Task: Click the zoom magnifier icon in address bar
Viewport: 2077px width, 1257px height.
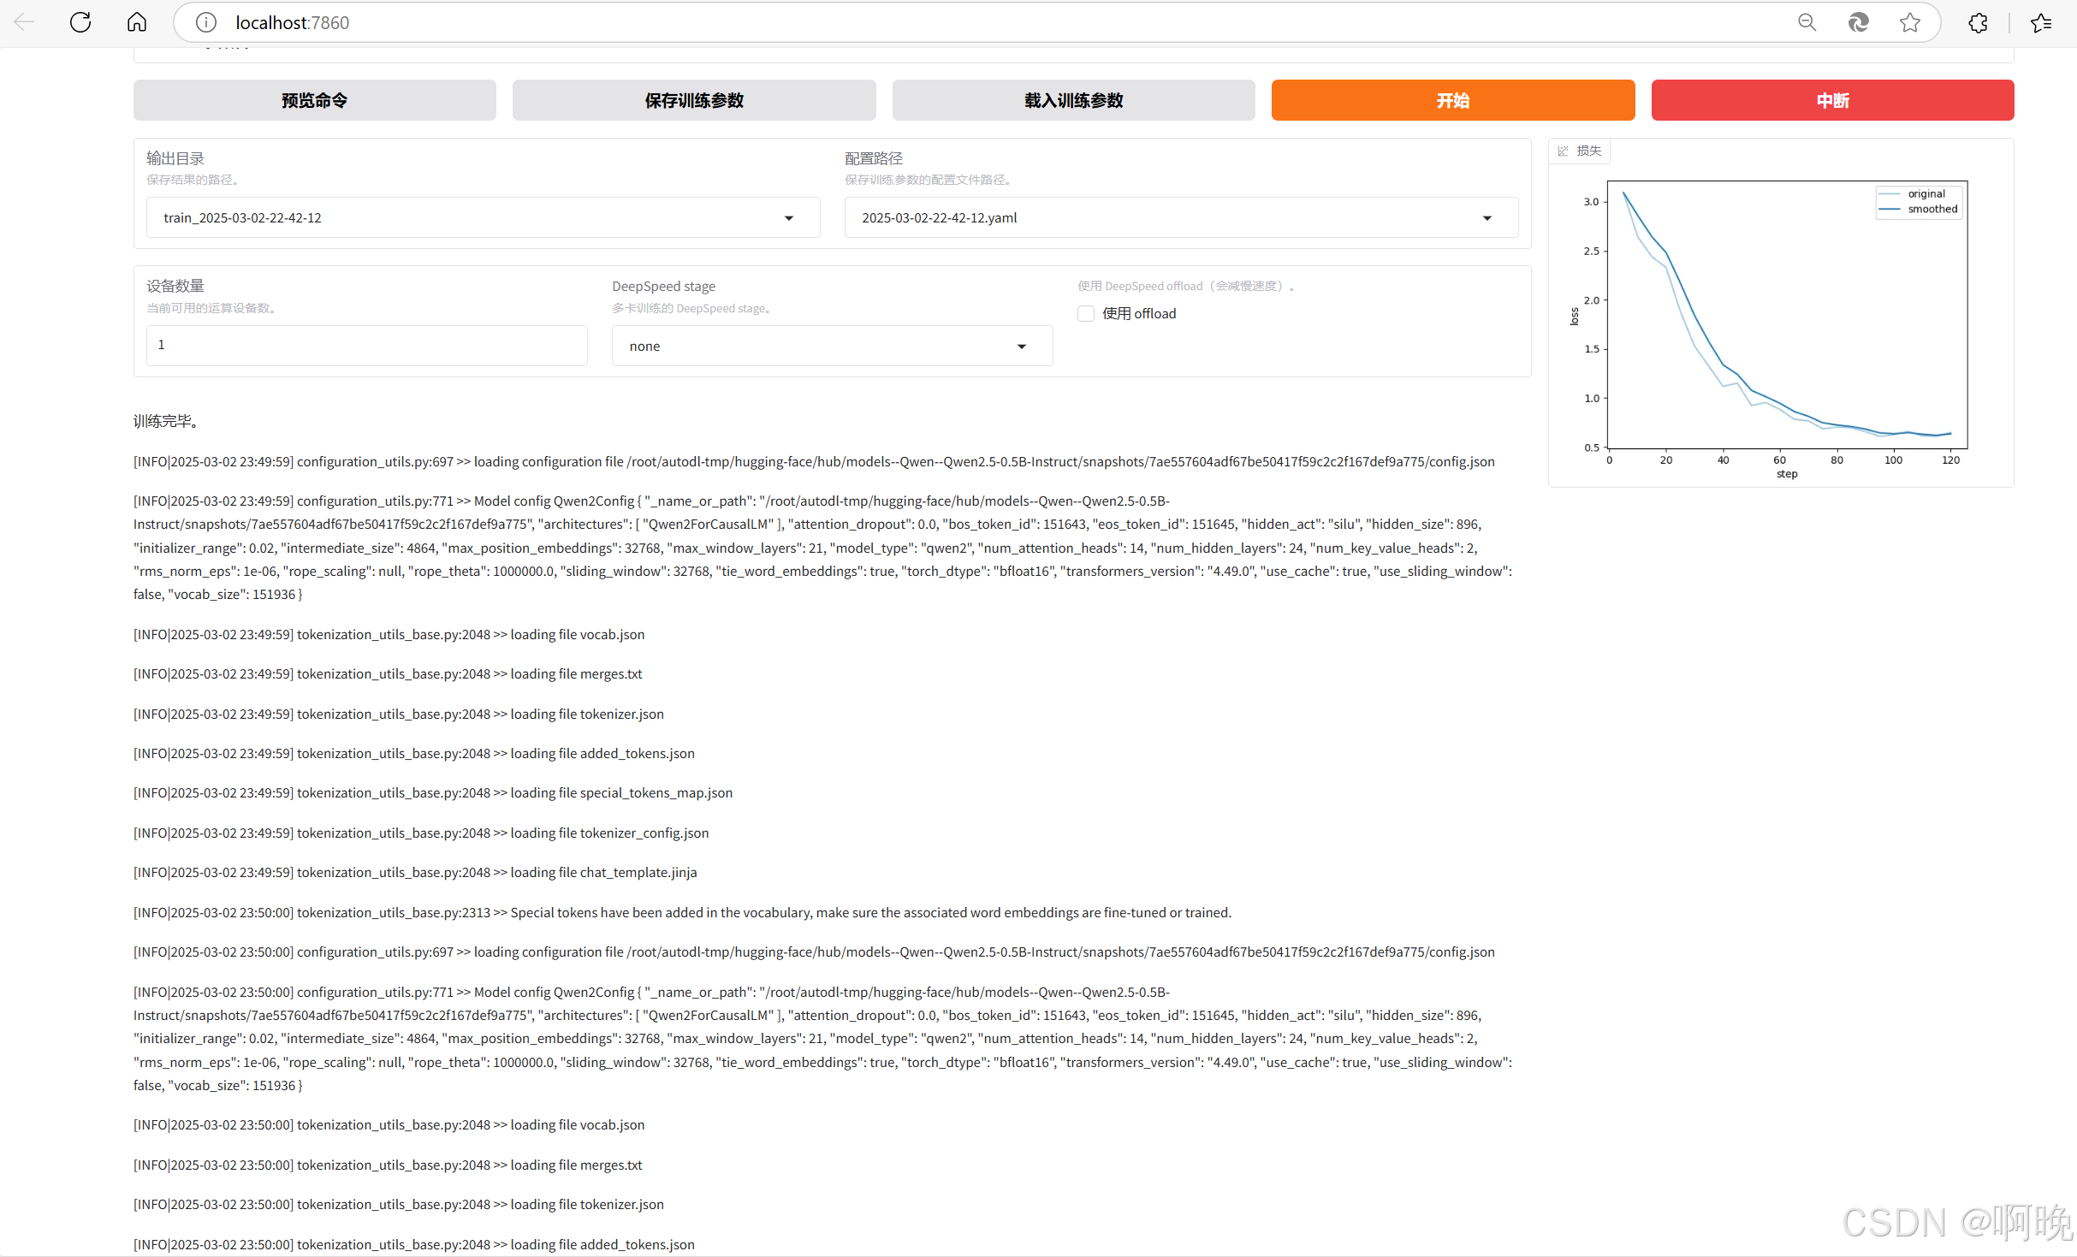Action: [x=1807, y=22]
